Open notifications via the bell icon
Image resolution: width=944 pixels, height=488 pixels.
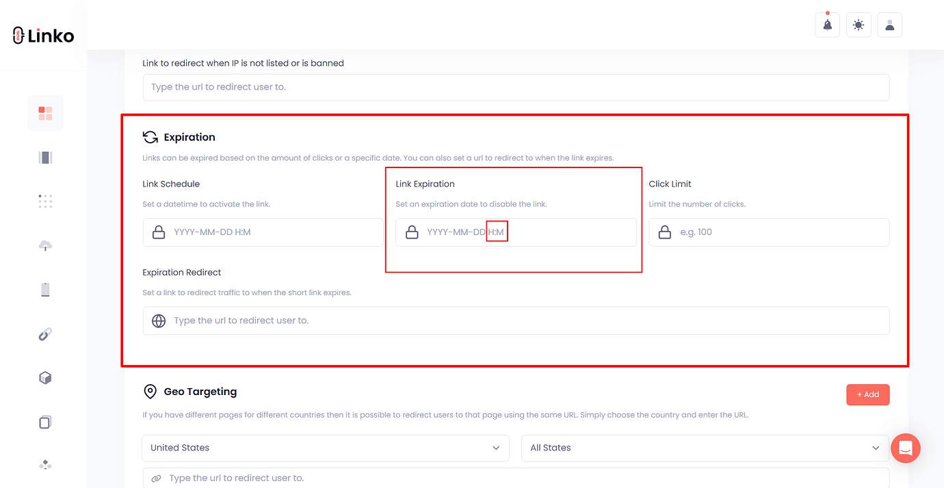coord(827,24)
